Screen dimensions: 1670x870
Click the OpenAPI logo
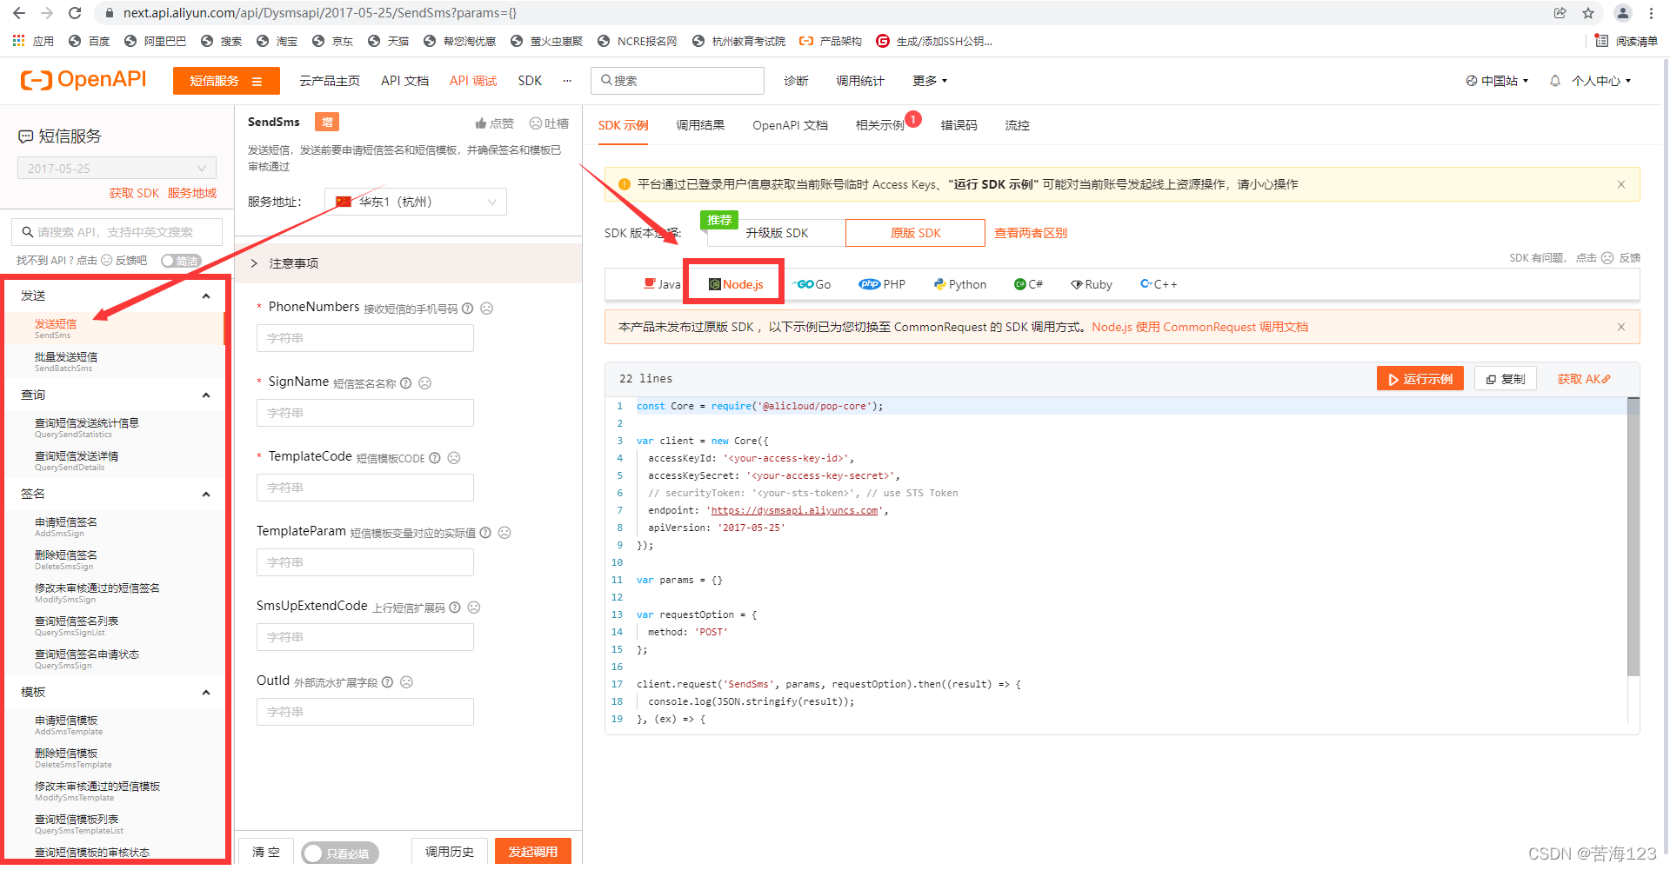(x=83, y=80)
